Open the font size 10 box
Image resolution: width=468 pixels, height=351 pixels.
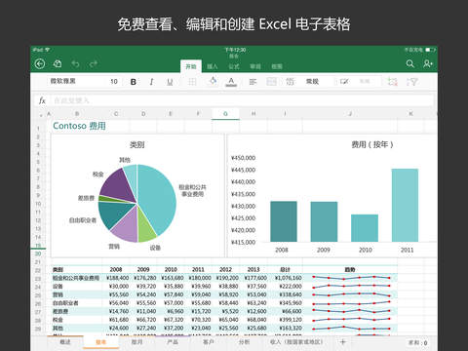(x=114, y=82)
